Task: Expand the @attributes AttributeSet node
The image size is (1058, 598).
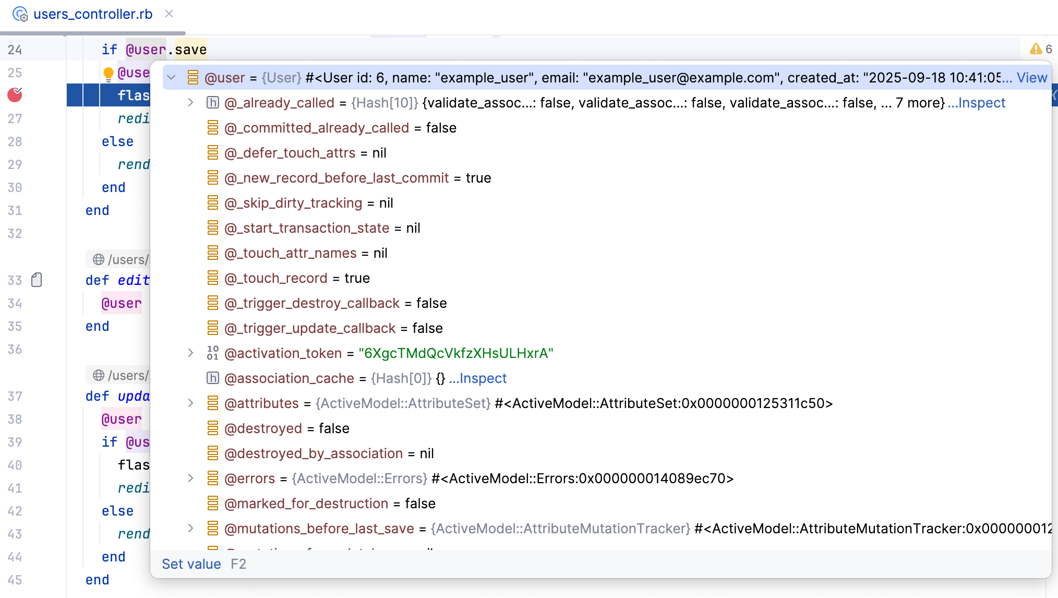Action: pos(191,403)
